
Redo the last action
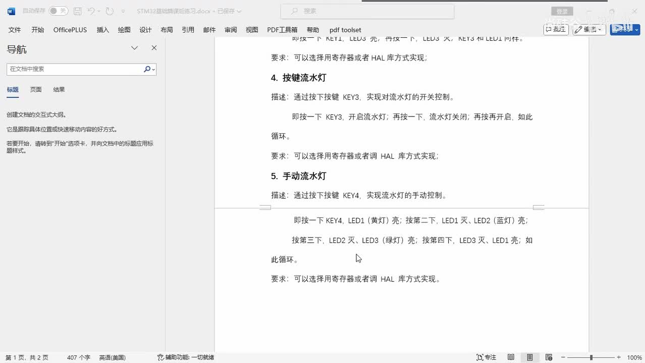coord(110,11)
